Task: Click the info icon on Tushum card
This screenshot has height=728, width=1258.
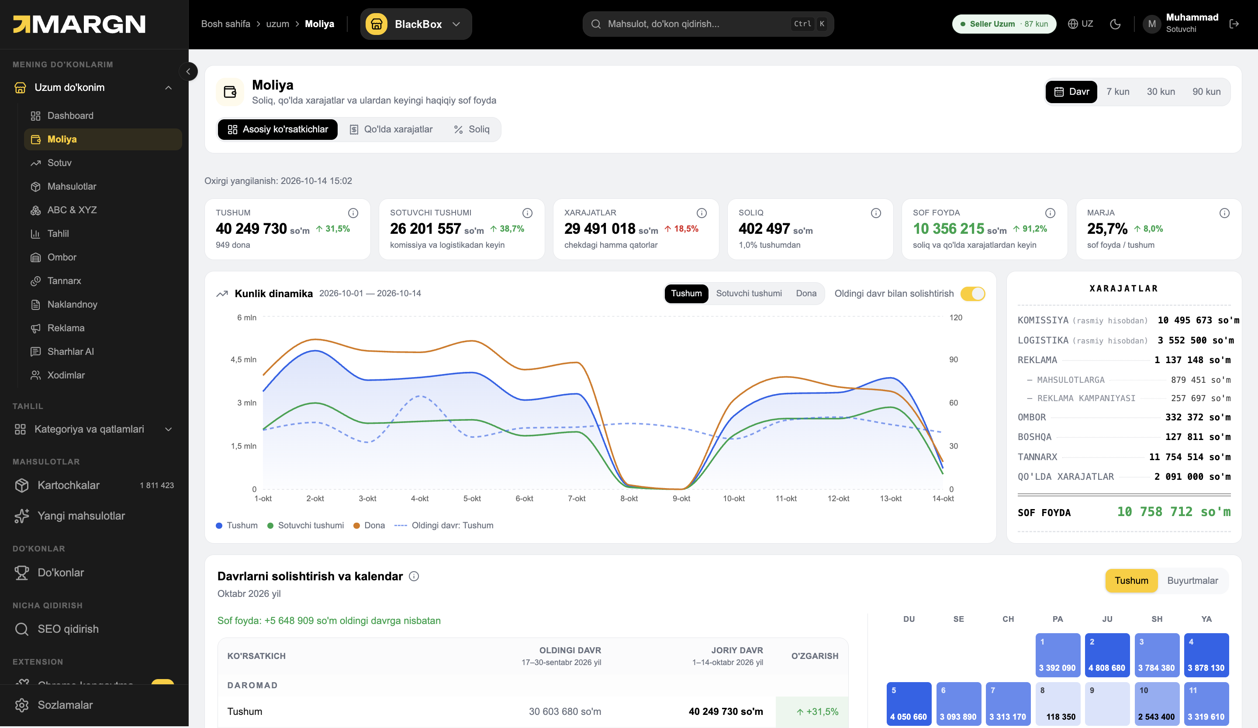Action: click(353, 213)
